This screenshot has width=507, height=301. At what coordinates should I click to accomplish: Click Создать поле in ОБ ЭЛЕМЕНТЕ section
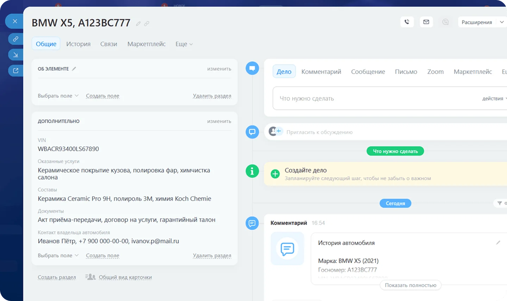pos(102,96)
